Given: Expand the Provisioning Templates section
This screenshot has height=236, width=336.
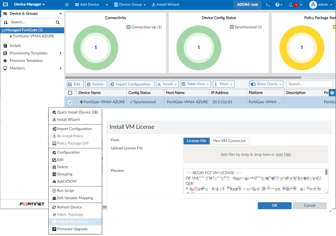Looking at the screenshot, I should coord(60,53).
